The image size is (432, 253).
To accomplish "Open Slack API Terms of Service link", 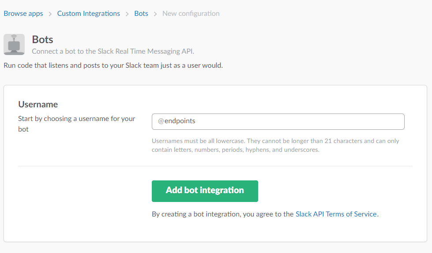I will click(336, 214).
